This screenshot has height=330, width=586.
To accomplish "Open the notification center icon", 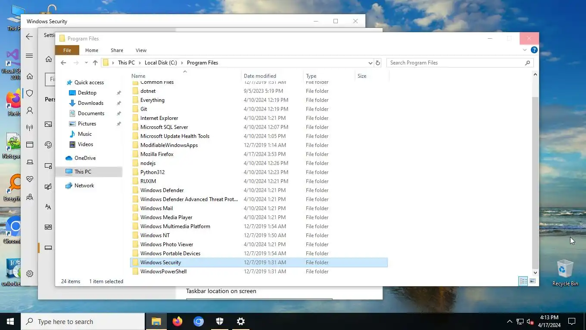I will click(x=572, y=321).
